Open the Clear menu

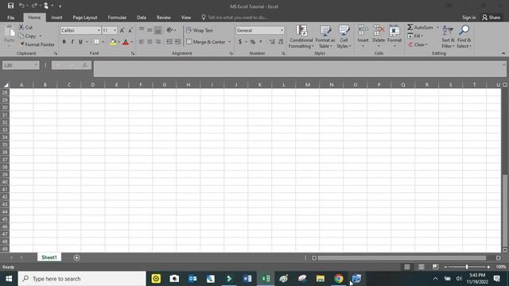(418, 44)
